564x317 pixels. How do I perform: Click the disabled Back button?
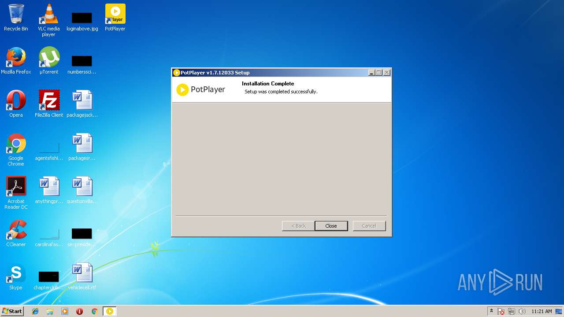(x=298, y=226)
